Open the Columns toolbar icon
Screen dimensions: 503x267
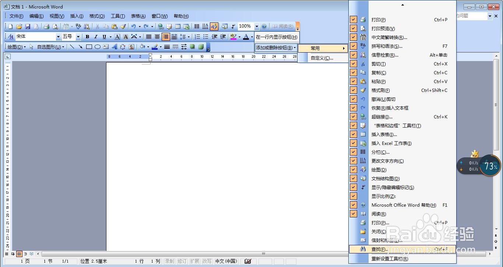tap(197, 26)
